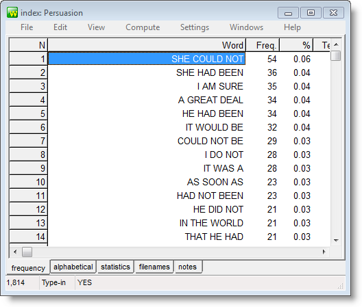Image resolution: width=362 pixels, height=307 pixels.
Task: Open the Help menu
Action: click(292, 27)
